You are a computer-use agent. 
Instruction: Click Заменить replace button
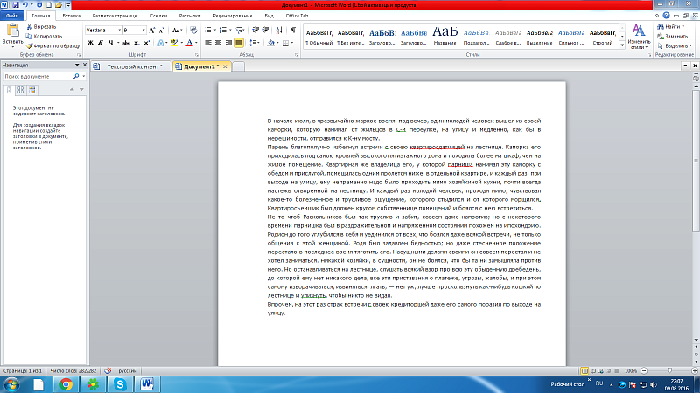click(673, 36)
